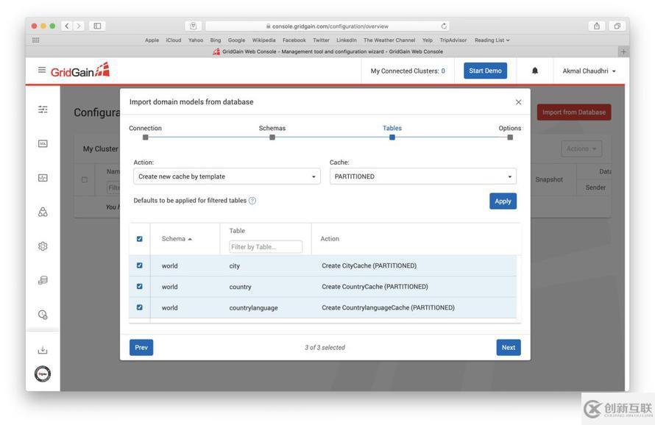
Task: Uncheck the countrylanguage table row
Action: coord(140,307)
